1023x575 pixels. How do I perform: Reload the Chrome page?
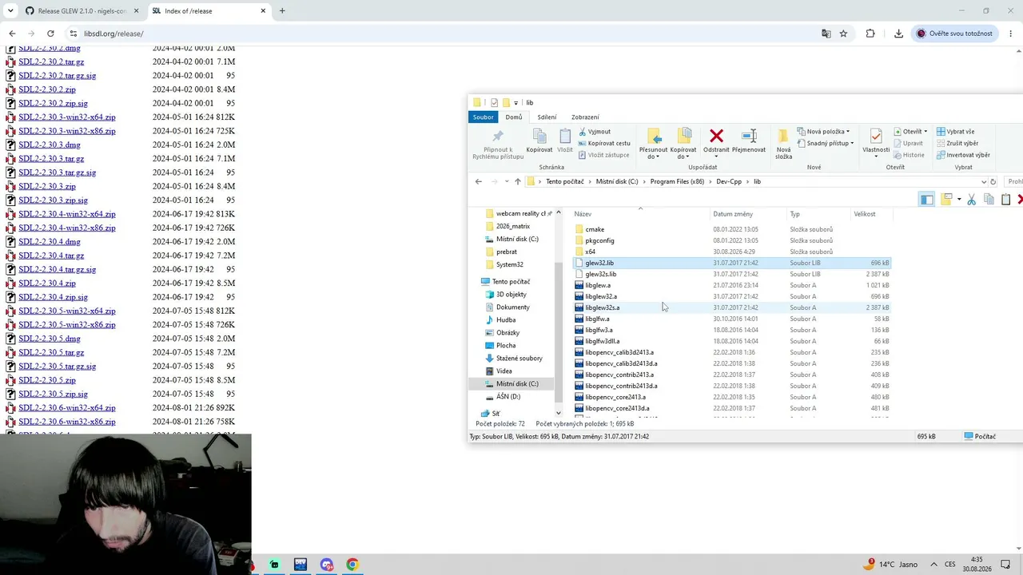(x=50, y=34)
